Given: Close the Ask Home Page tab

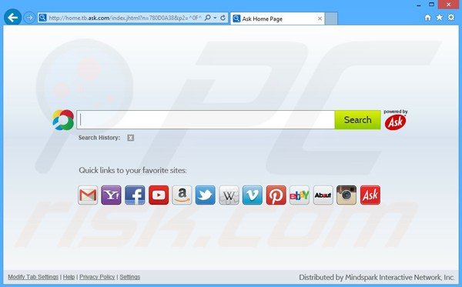Looking at the screenshot, I should point(320,18).
